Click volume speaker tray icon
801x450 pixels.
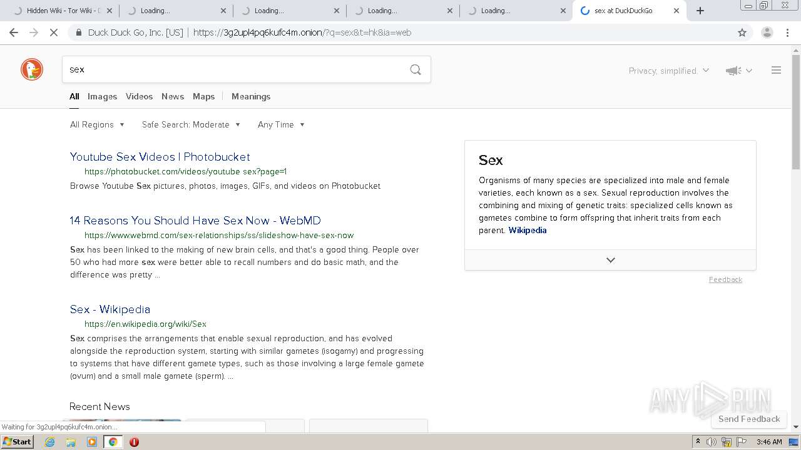tap(712, 442)
